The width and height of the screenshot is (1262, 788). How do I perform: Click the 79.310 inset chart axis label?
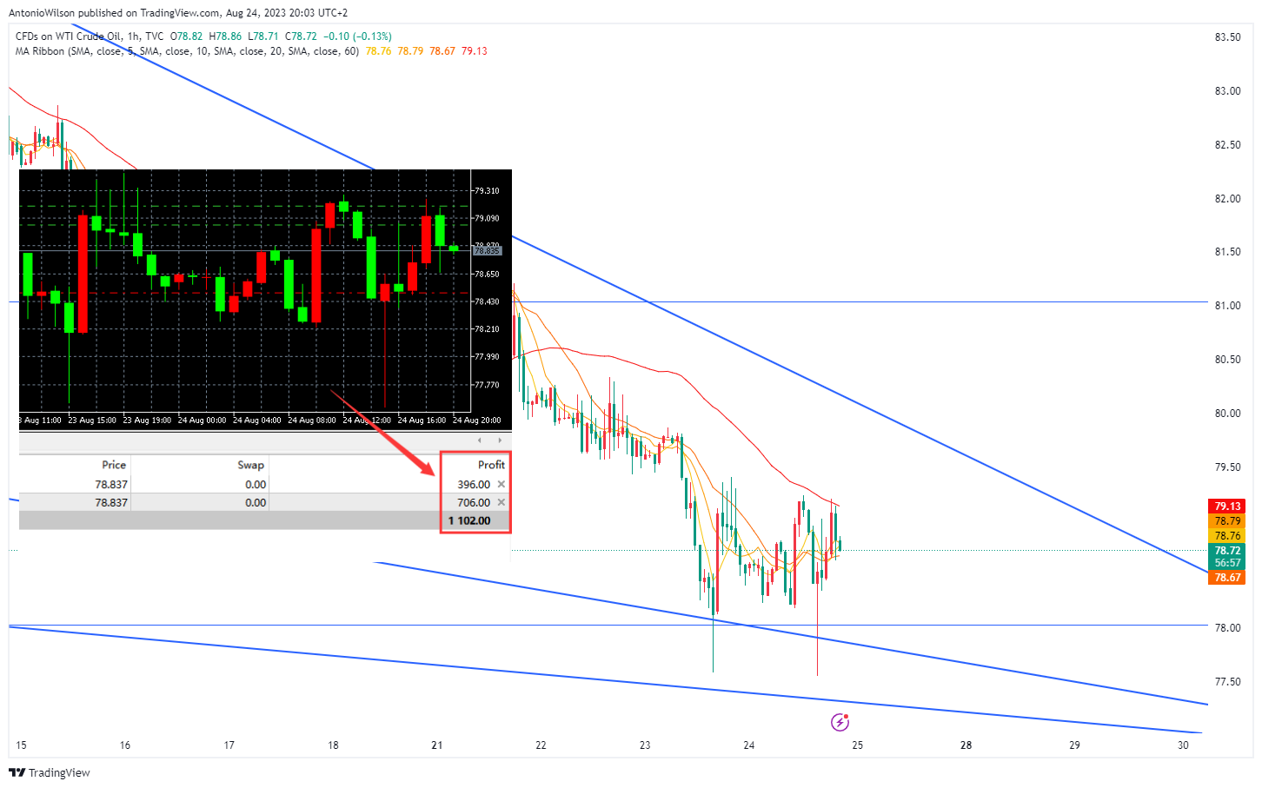coord(487,190)
